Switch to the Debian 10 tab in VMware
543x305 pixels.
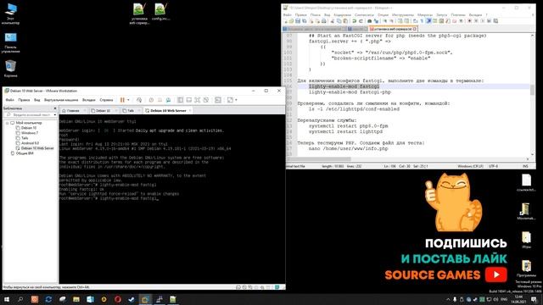[x=103, y=111]
